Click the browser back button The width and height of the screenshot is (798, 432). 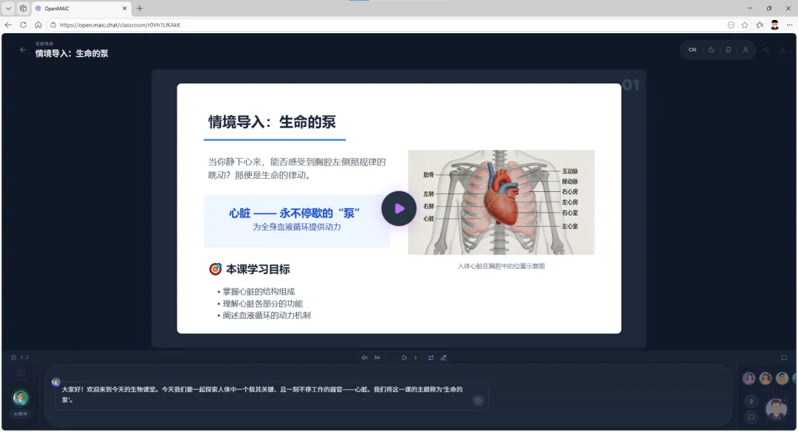pos(8,25)
